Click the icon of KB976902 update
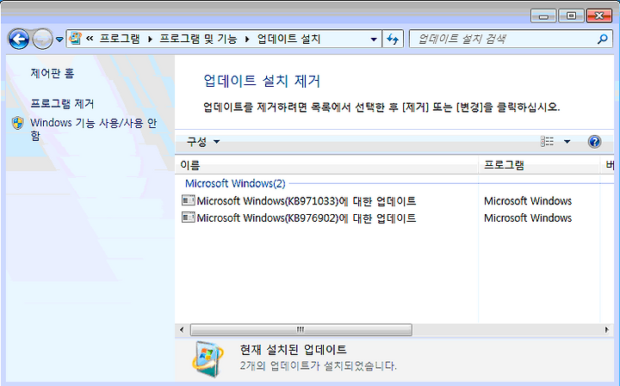Image resolution: width=620 pixels, height=386 pixels. click(x=189, y=218)
